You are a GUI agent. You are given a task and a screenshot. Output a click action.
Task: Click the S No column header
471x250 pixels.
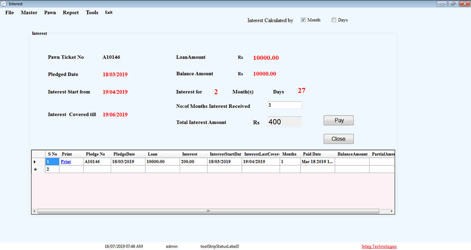(52, 154)
